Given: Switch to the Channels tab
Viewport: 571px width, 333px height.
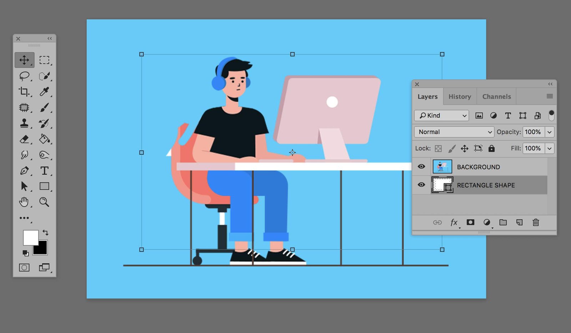Looking at the screenshot, I should 496,96.
